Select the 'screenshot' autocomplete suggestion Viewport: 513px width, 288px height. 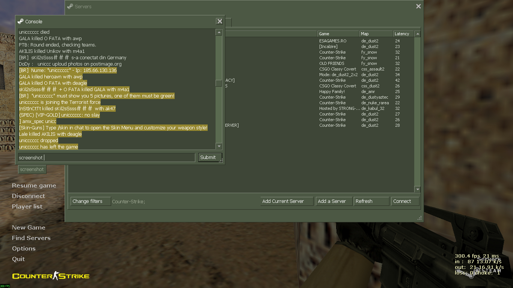[x=32, y=169]
